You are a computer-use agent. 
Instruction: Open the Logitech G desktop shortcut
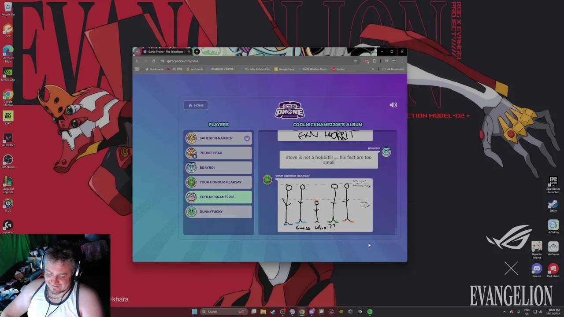(x=8, y=227)
